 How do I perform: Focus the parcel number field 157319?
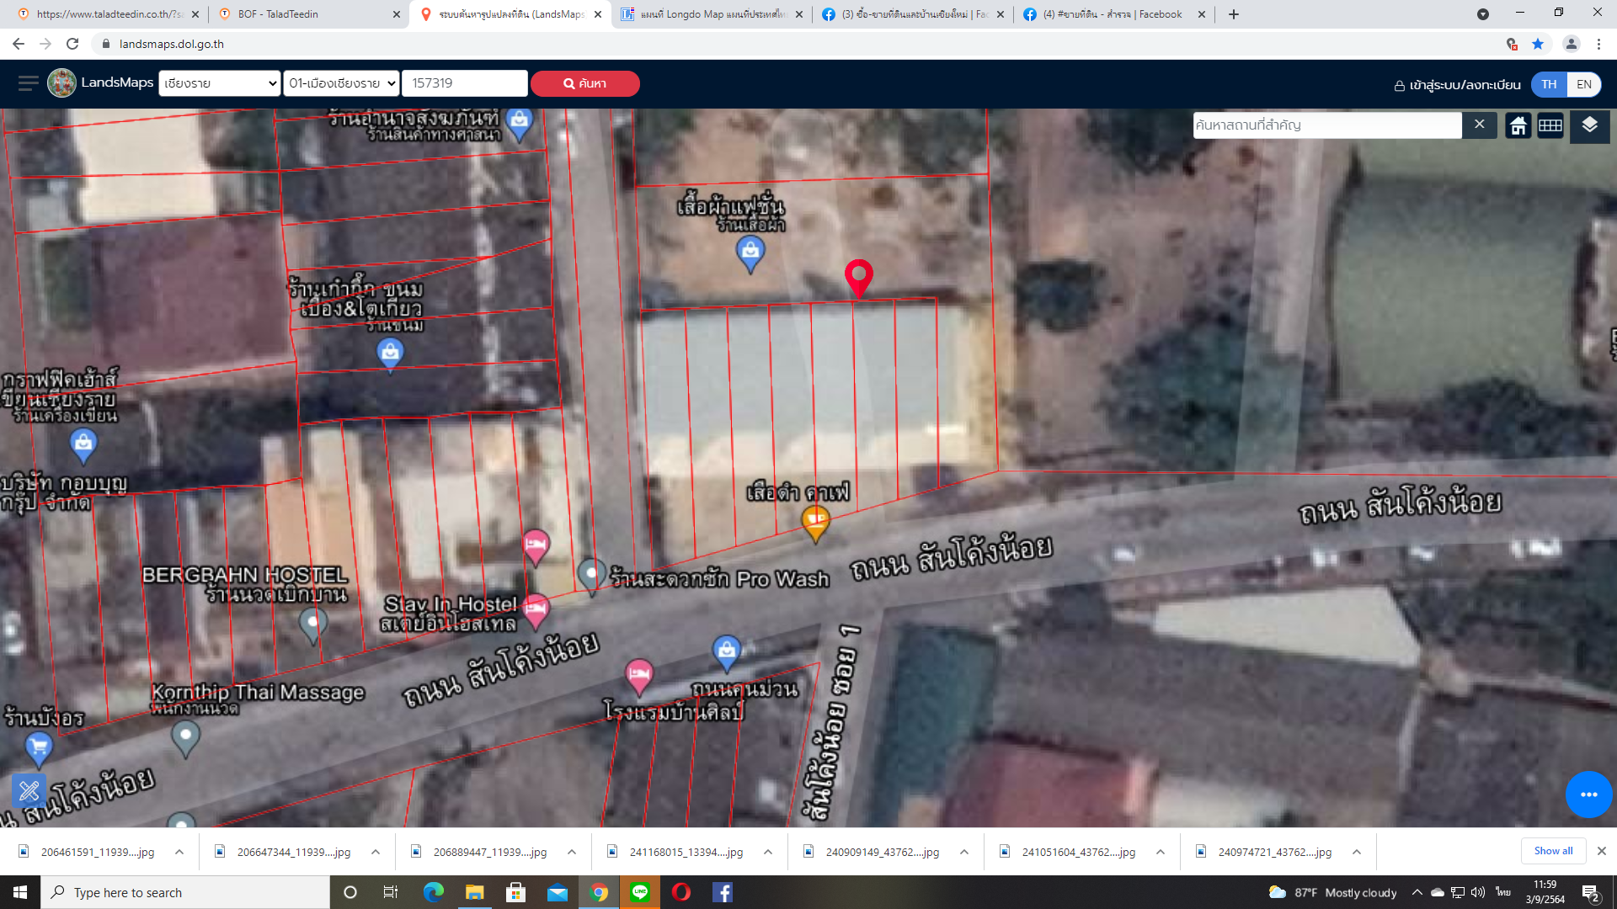[465, 83]
